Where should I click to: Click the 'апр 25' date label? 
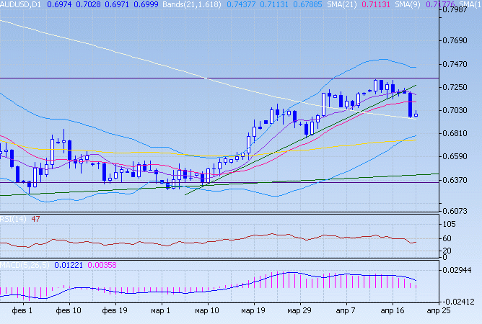[439, 310]
